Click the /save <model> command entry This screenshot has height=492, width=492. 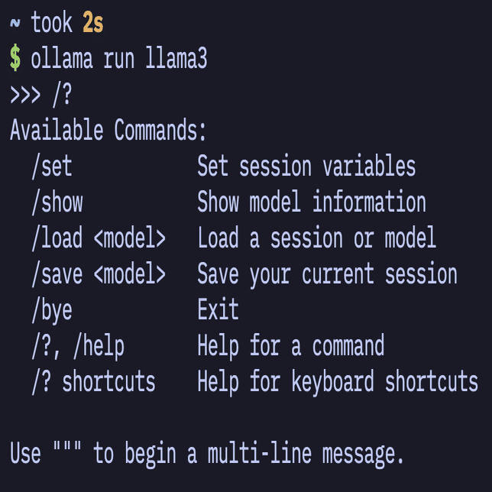click(99, 274)
